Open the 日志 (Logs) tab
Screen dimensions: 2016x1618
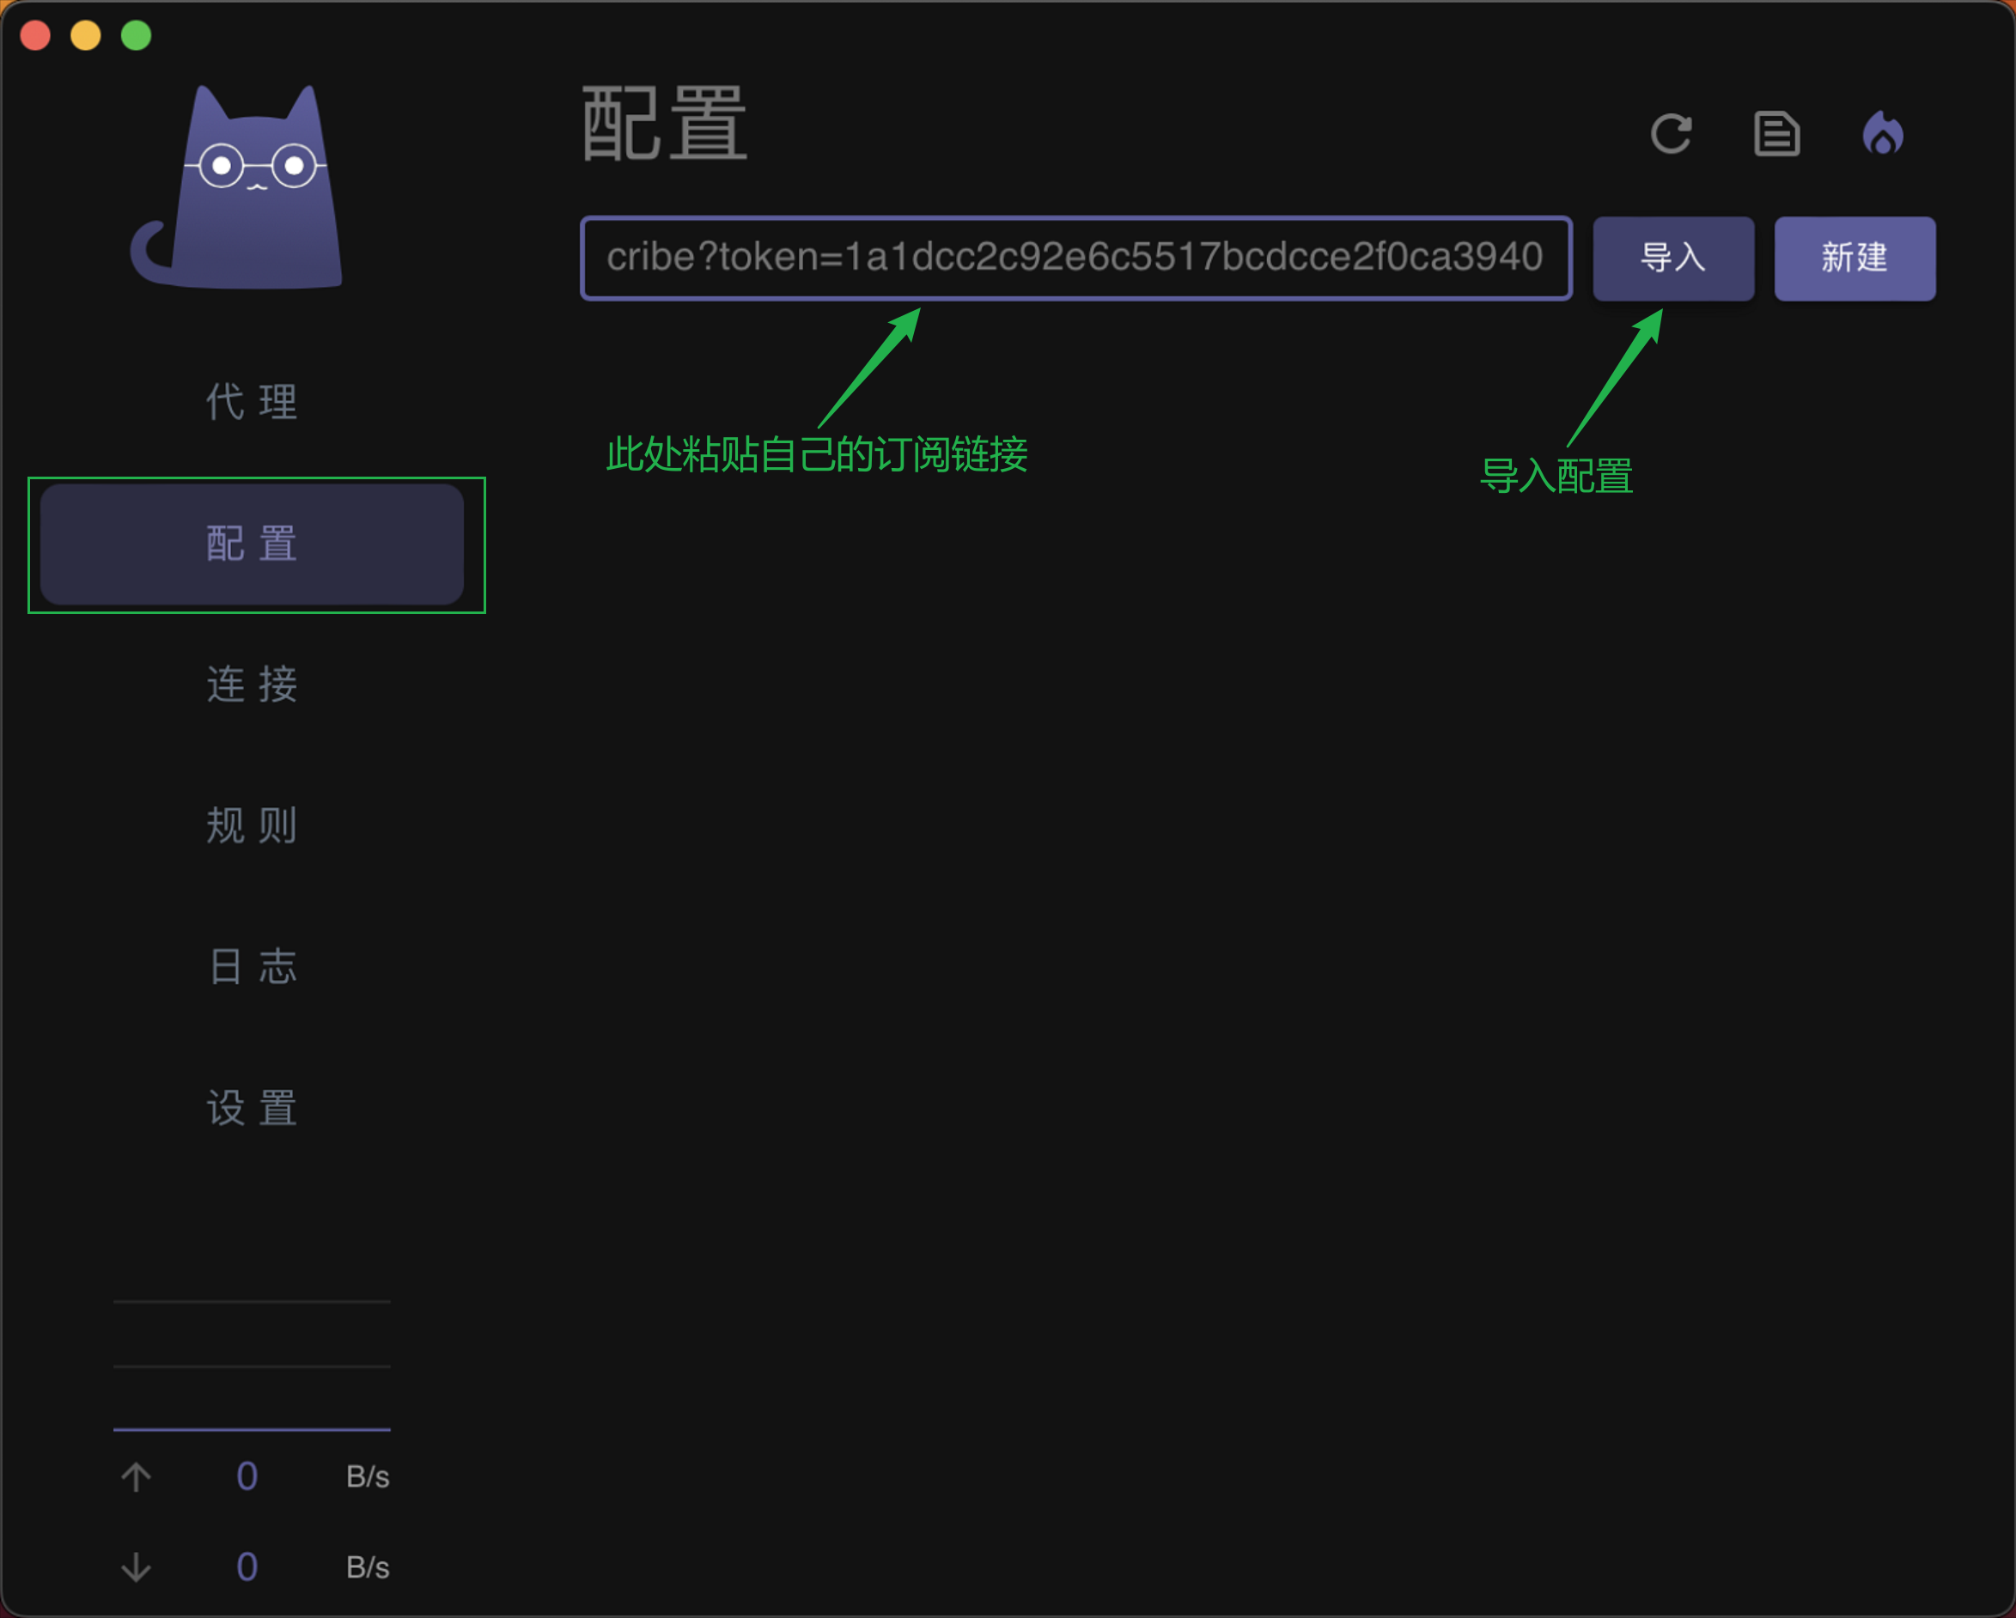(252, 967)
